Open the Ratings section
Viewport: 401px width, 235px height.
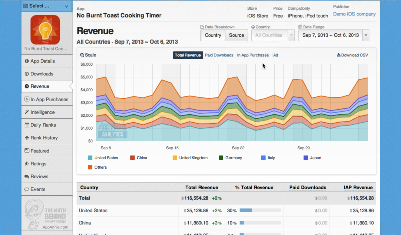(x=47, y=164)
